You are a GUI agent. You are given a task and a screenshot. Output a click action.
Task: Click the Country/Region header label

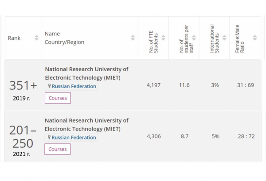pos(64,42)
